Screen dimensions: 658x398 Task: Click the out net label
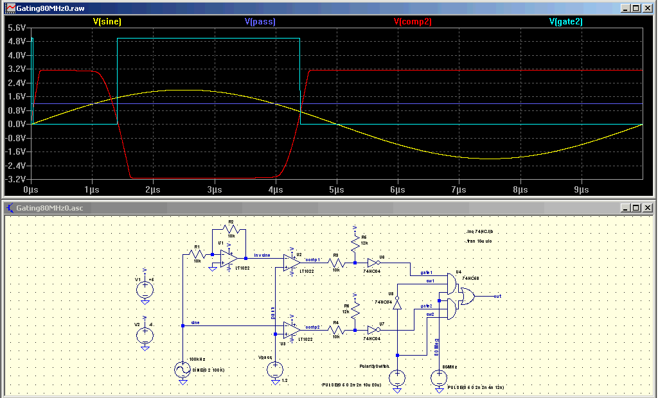pos(497,296)
